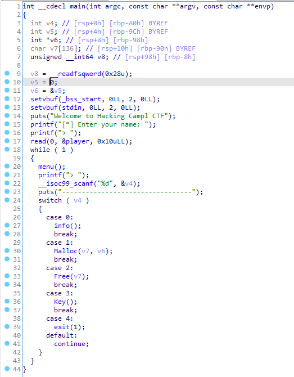This screenshot has height=377, width=294.
Task: Toggle breakpoint dot on line 10
Action: pos(7,82)
